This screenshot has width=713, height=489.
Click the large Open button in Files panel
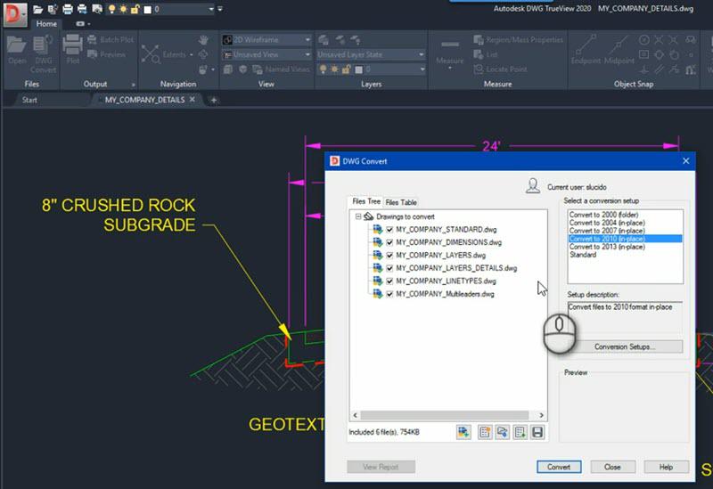click(17, 51)
